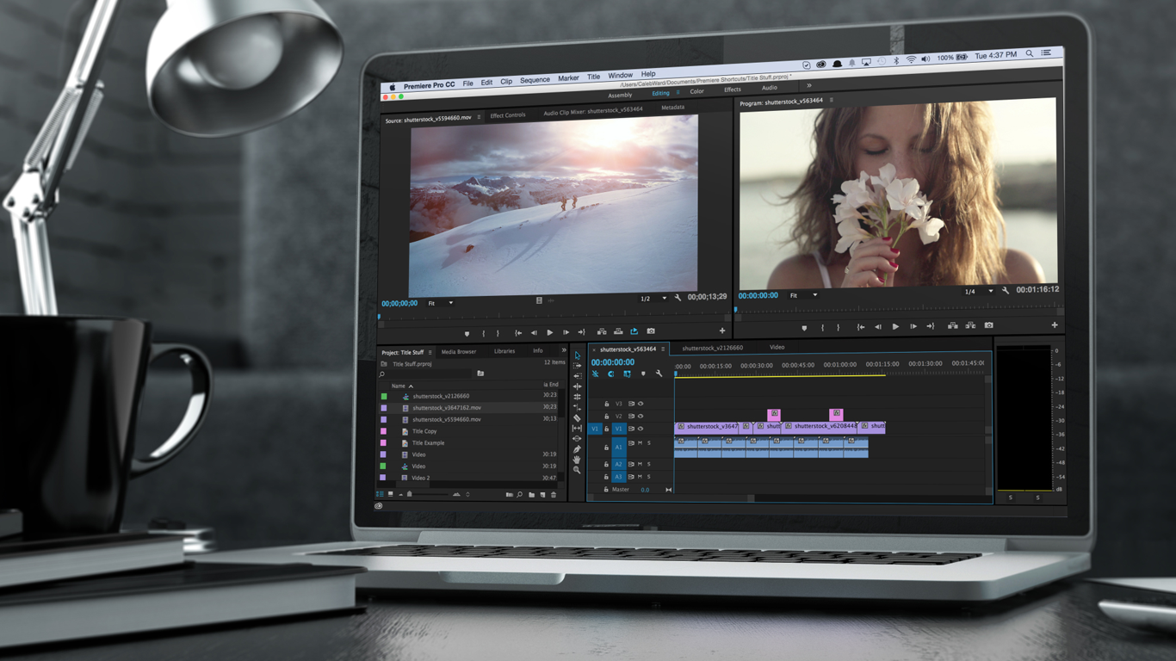This screenshot has width=1176, height=661.
Task: Select the Selection arrow tool
Action: [x=577, y=355]
